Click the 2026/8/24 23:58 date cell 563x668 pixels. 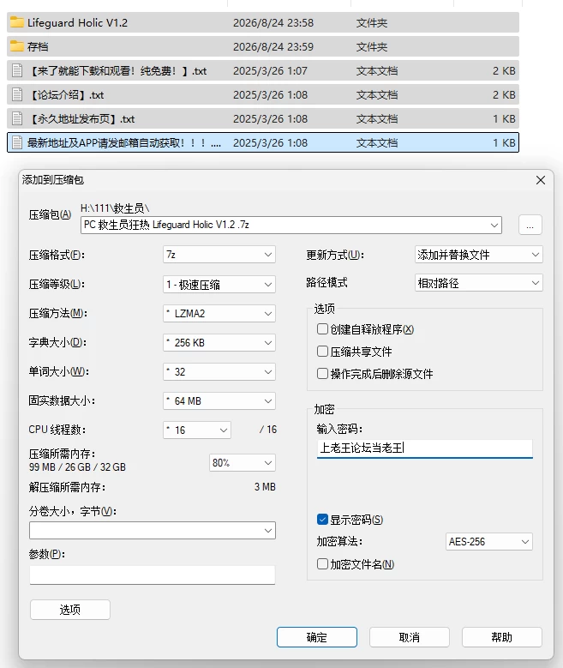pos(273,22)
